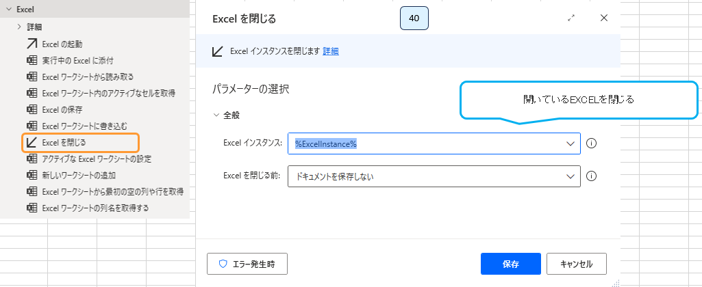This screenshot has width=702, height=287.
Task: Click the Excel の起動 action icon
Action: tap(32, 44)
